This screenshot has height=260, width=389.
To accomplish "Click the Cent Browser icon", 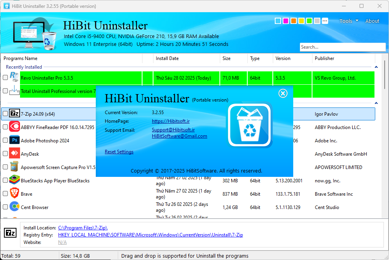I will pyautogui.click(x=15, y=206).
